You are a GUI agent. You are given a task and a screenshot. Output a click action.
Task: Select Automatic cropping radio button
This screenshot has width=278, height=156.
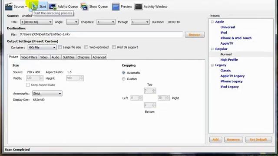(x=123, y=73)
